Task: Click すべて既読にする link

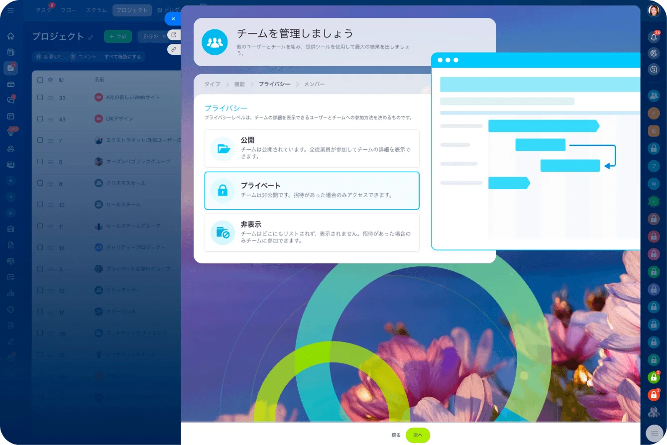Action: click(x=122, y=57)
